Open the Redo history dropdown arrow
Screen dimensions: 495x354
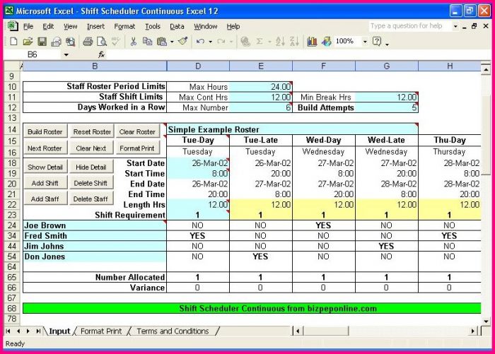[x=231, y=42]
